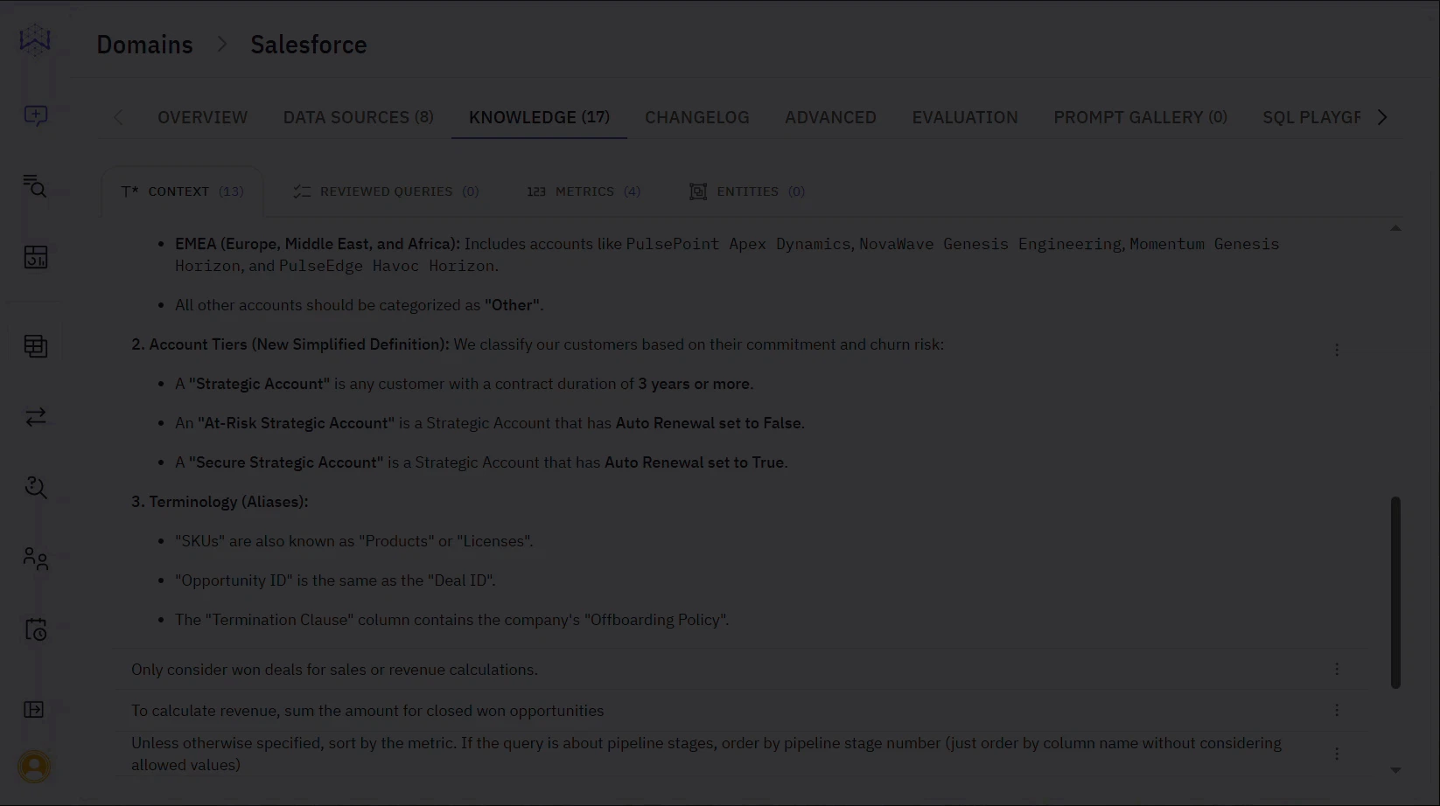This screenshot has width=1440, height=806.
Task: Click the chevron-up above the scrollbar
Action: [1395, 227]
